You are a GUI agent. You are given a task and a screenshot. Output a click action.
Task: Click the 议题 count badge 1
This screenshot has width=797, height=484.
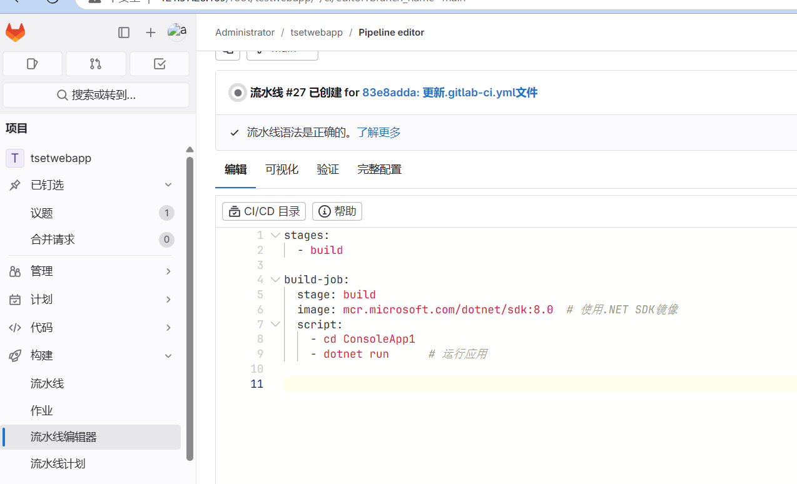pyautogui.click(x=166, y=213)
